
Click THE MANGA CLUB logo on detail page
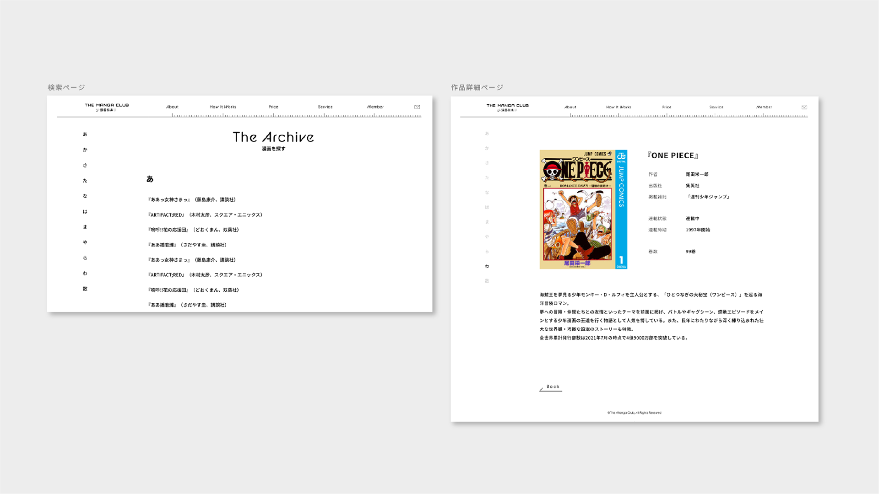coord(507,107)
